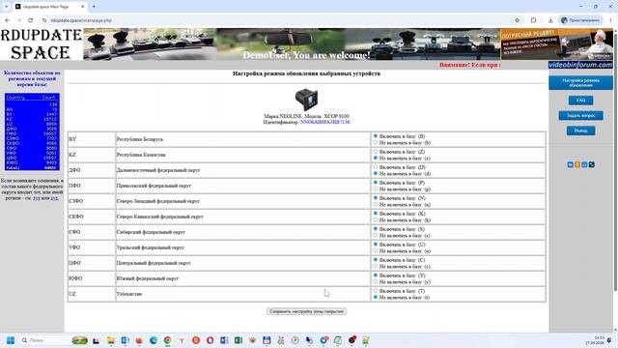Select 'Включить в базу (T)' for Узбекистан
Viewport: 618px width, 348px height.
tap(376, 291)
